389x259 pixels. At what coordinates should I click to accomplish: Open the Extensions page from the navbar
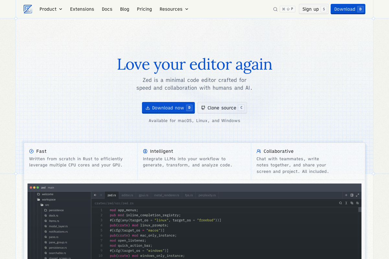click(82, 9)
